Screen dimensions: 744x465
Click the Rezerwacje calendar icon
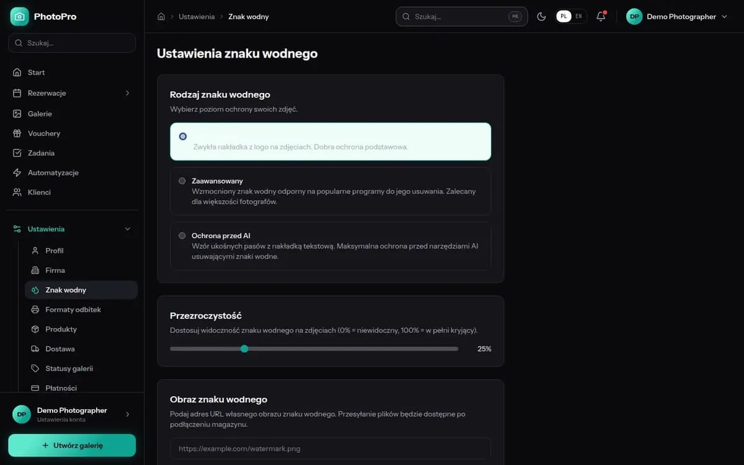(x=17, y=93)
